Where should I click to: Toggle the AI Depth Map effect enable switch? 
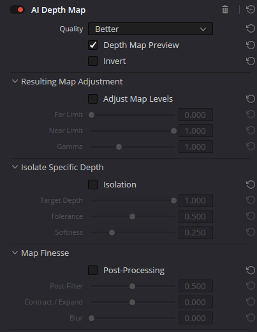click(x=17, y=10)
